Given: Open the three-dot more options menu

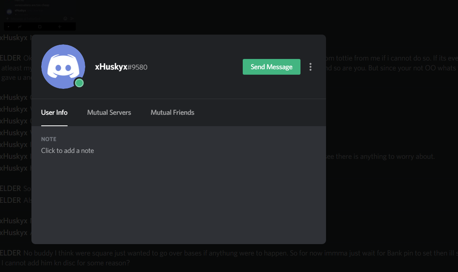Looking at the screenshot, I should [310, 67].
